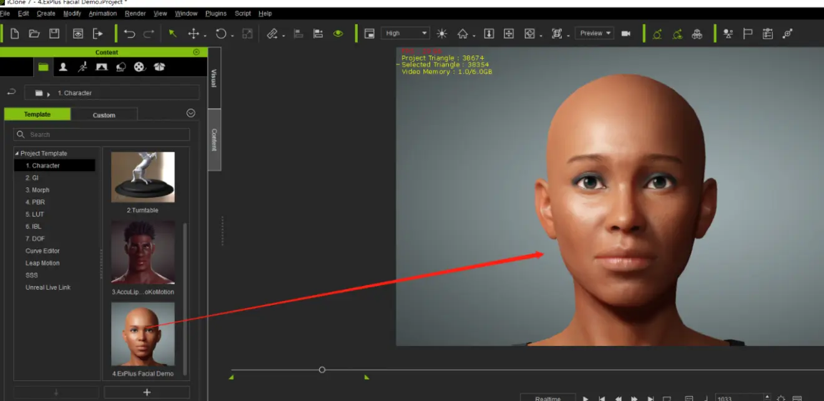Select Unreal Live Link in template list
Viewport: 824px width, 401px height.
(48, 287)
